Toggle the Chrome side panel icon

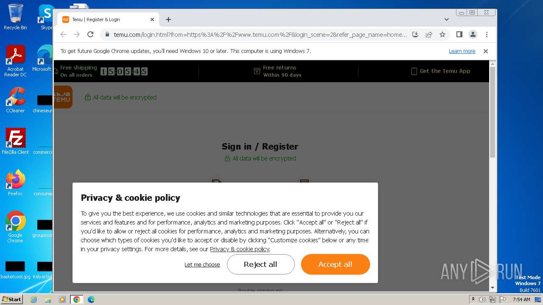(x=459, y=35)
